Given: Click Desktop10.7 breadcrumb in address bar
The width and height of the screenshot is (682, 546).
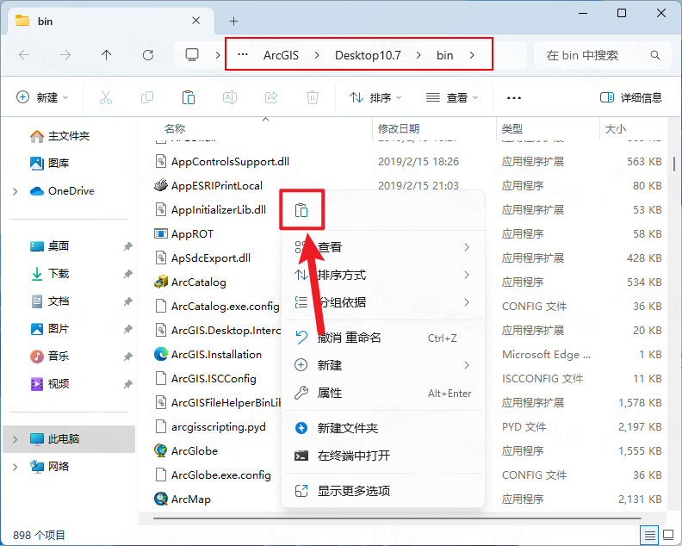Looking at the screenshot, I should pos(368,55).
